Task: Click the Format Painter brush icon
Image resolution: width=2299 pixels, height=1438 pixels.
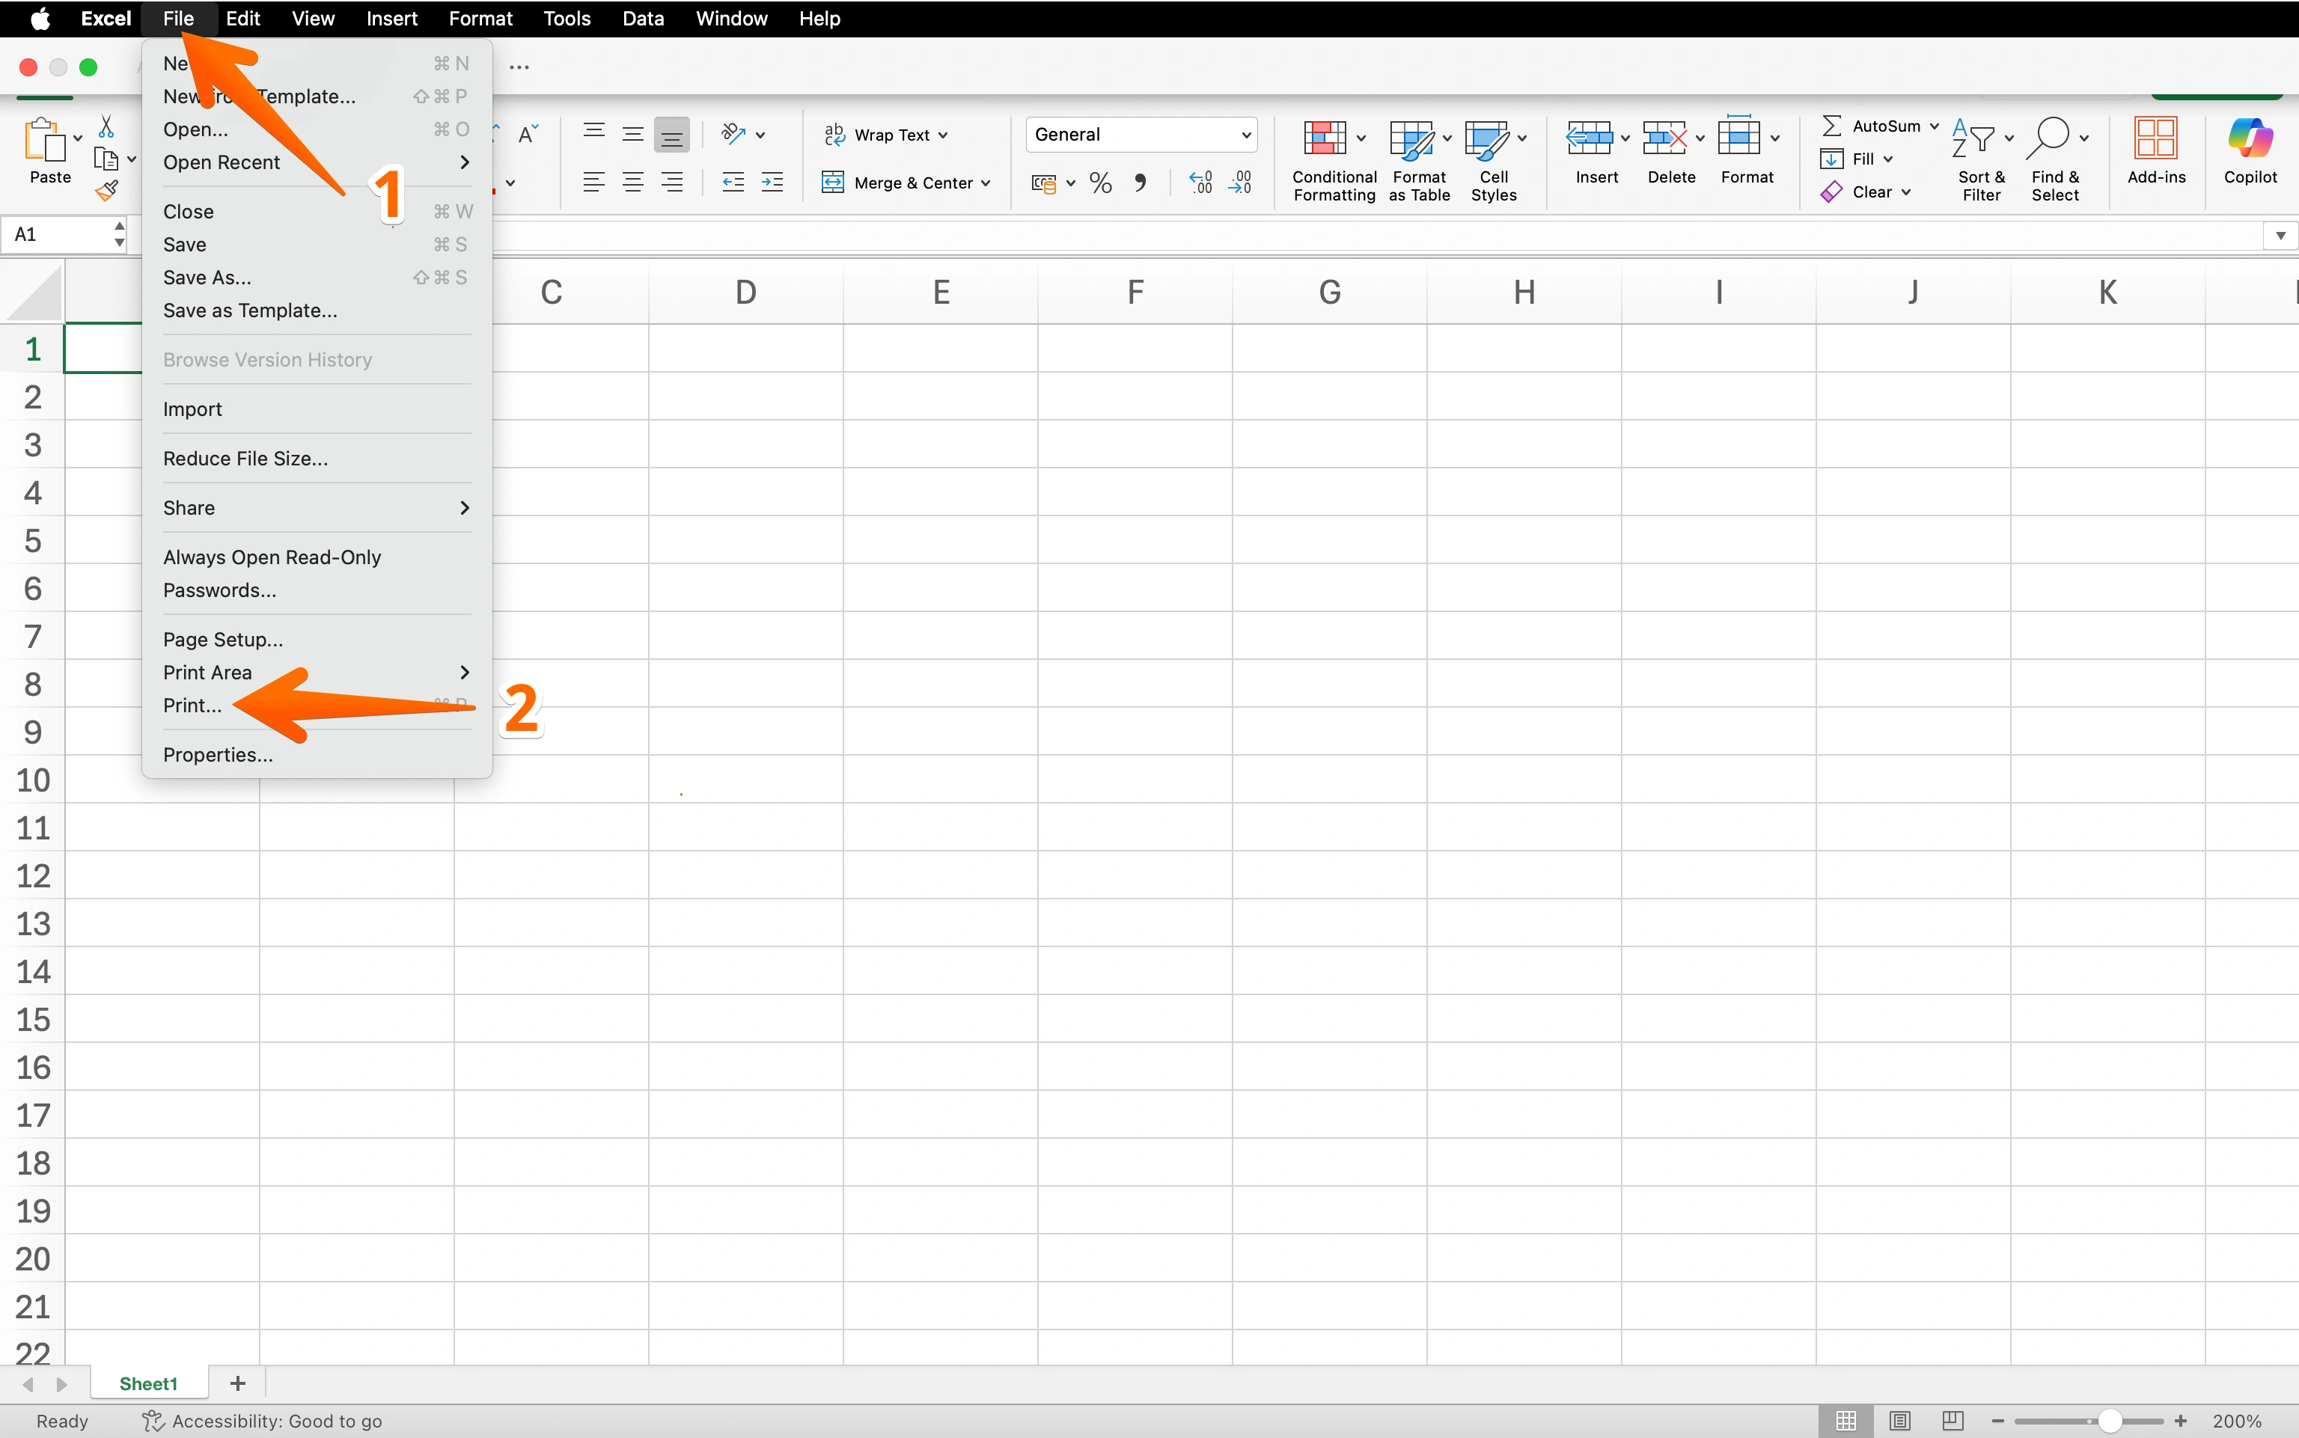Action: 106,192
